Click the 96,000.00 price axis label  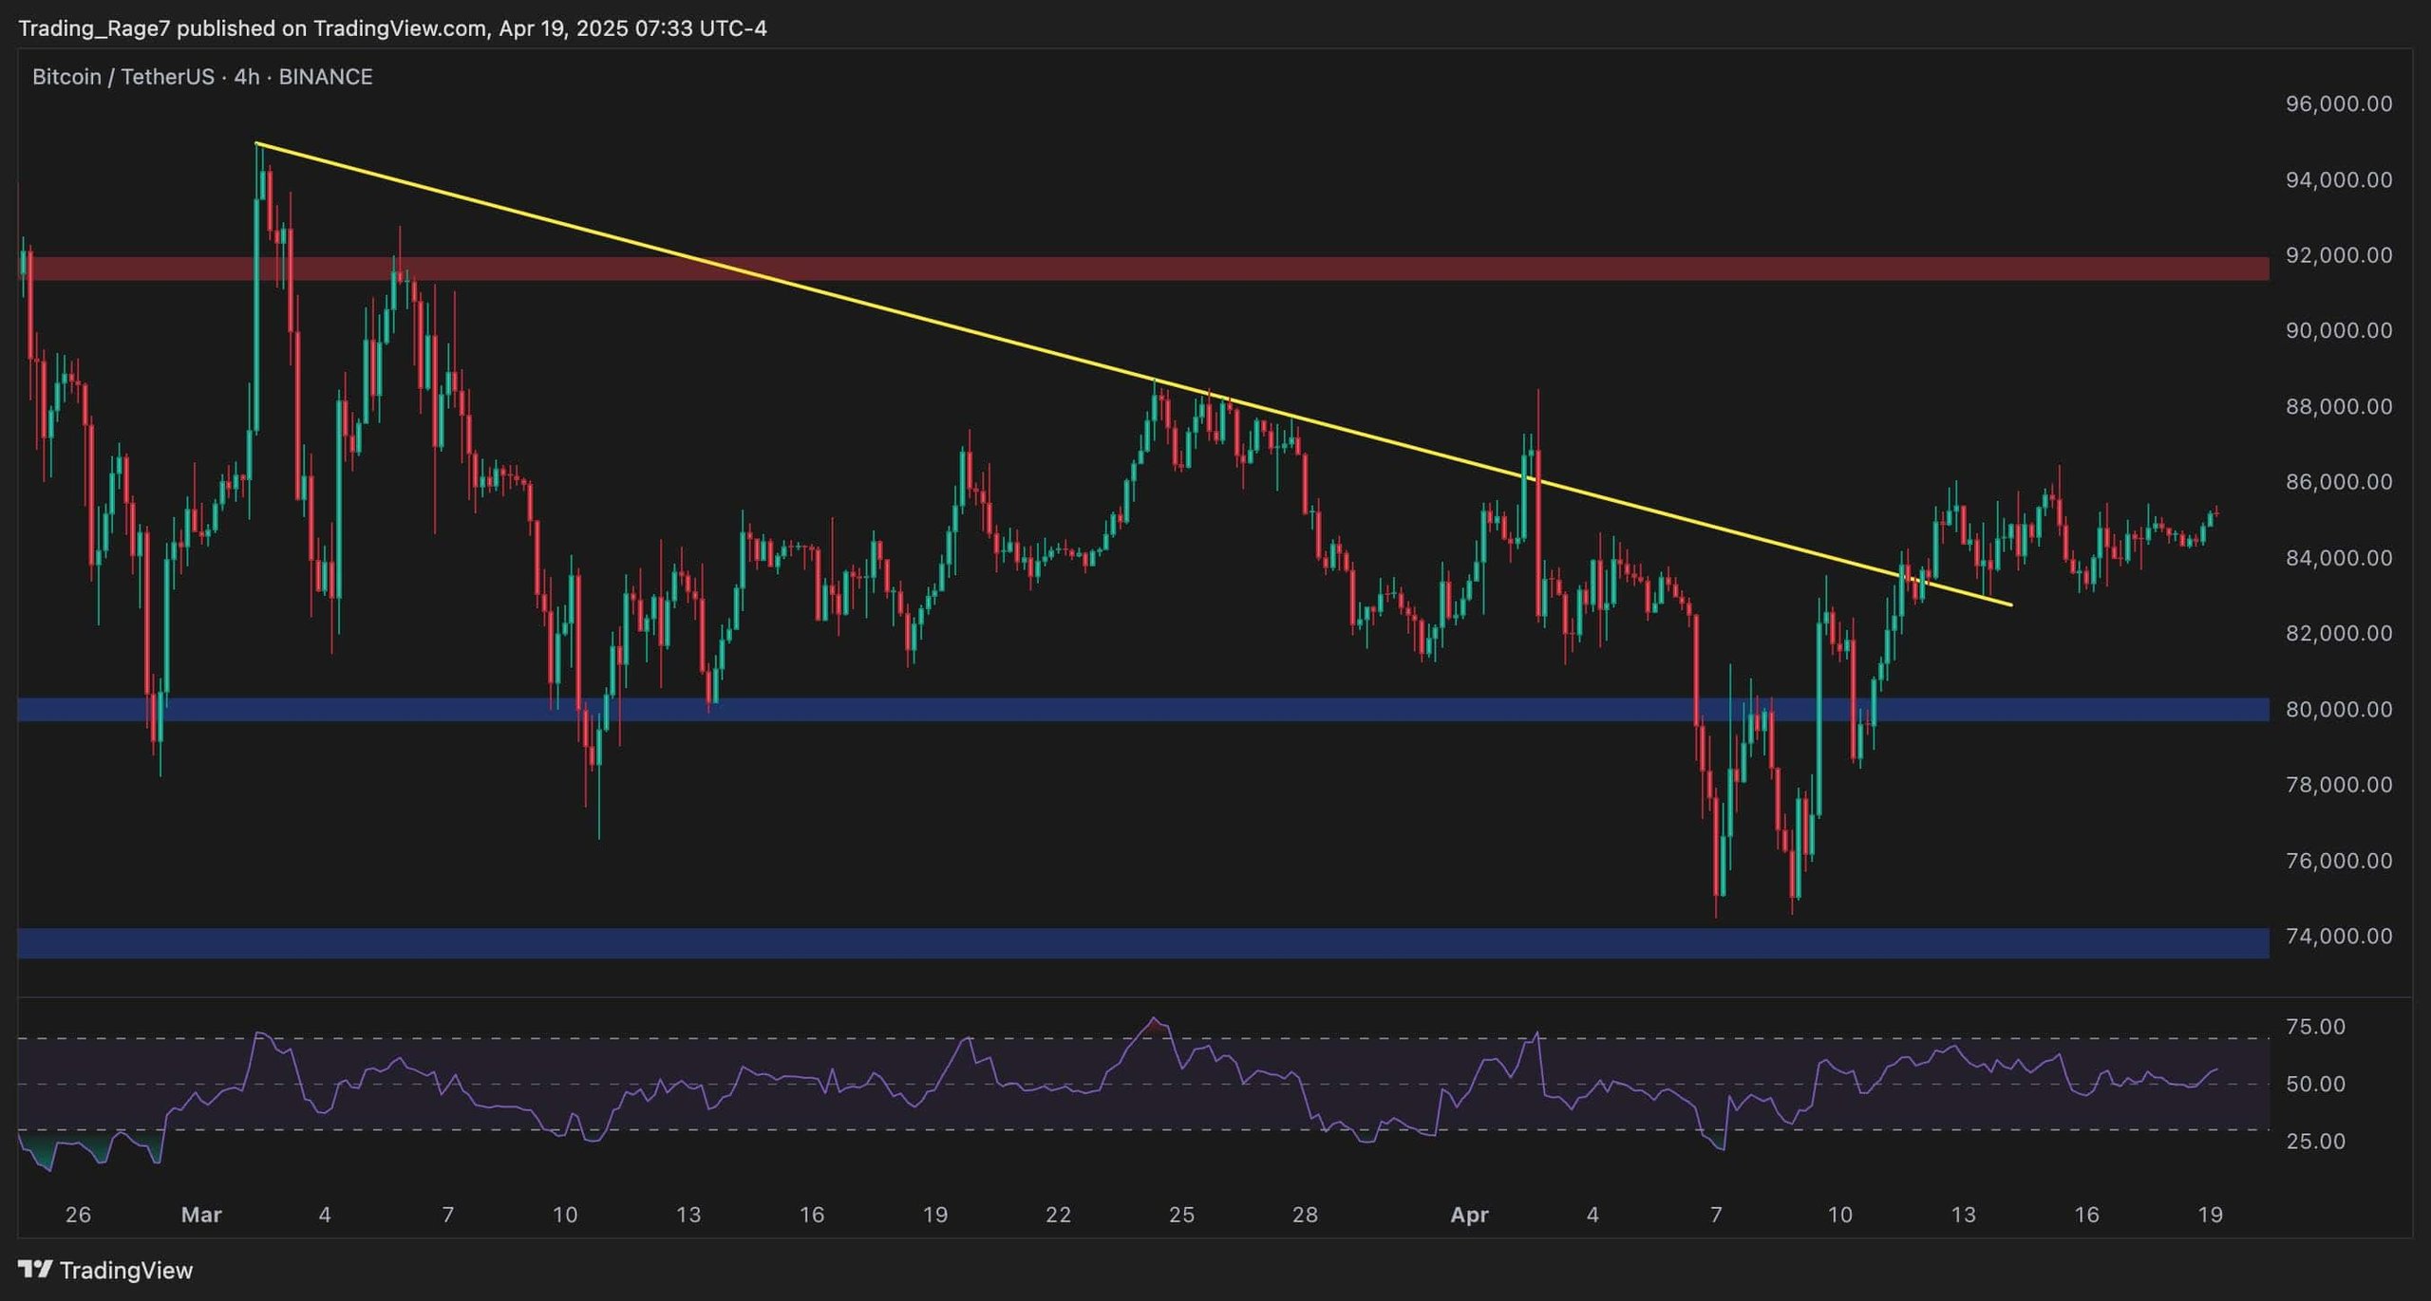click(2338, 103)
